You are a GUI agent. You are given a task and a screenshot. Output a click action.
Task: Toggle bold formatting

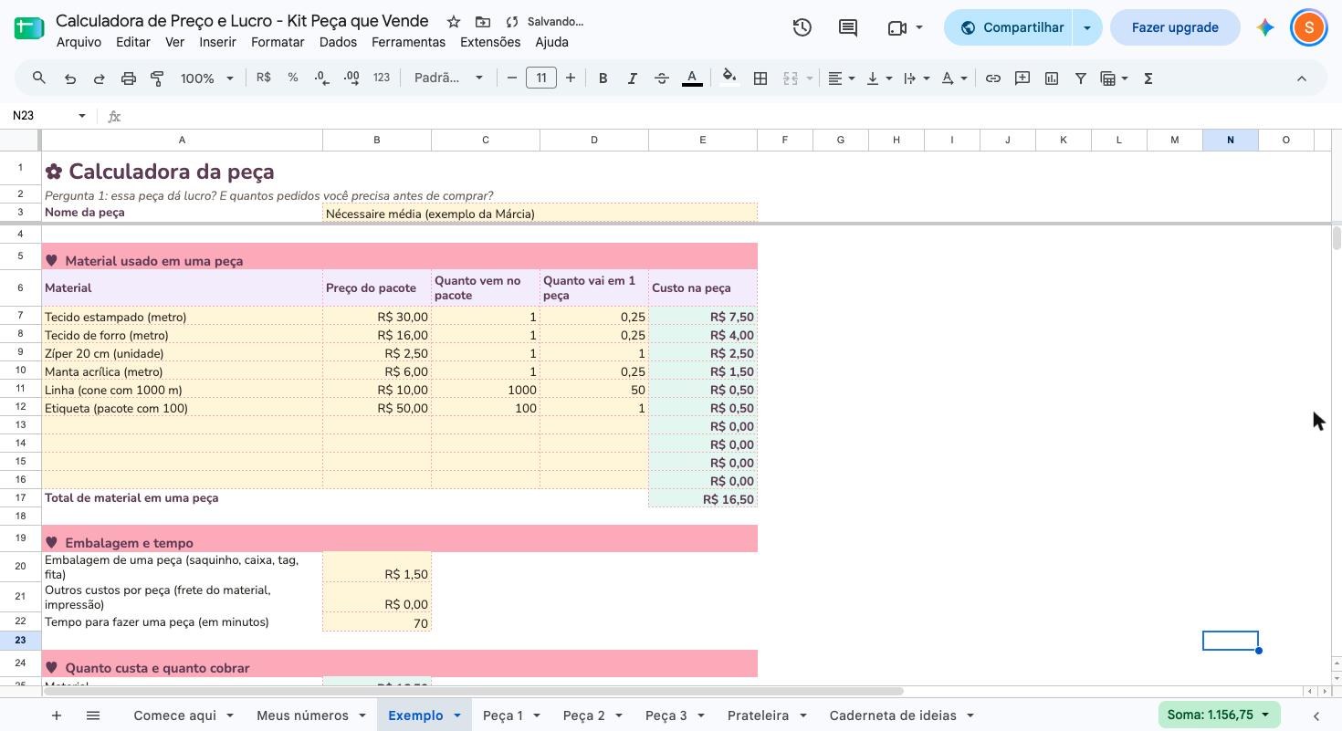point(603,78)
